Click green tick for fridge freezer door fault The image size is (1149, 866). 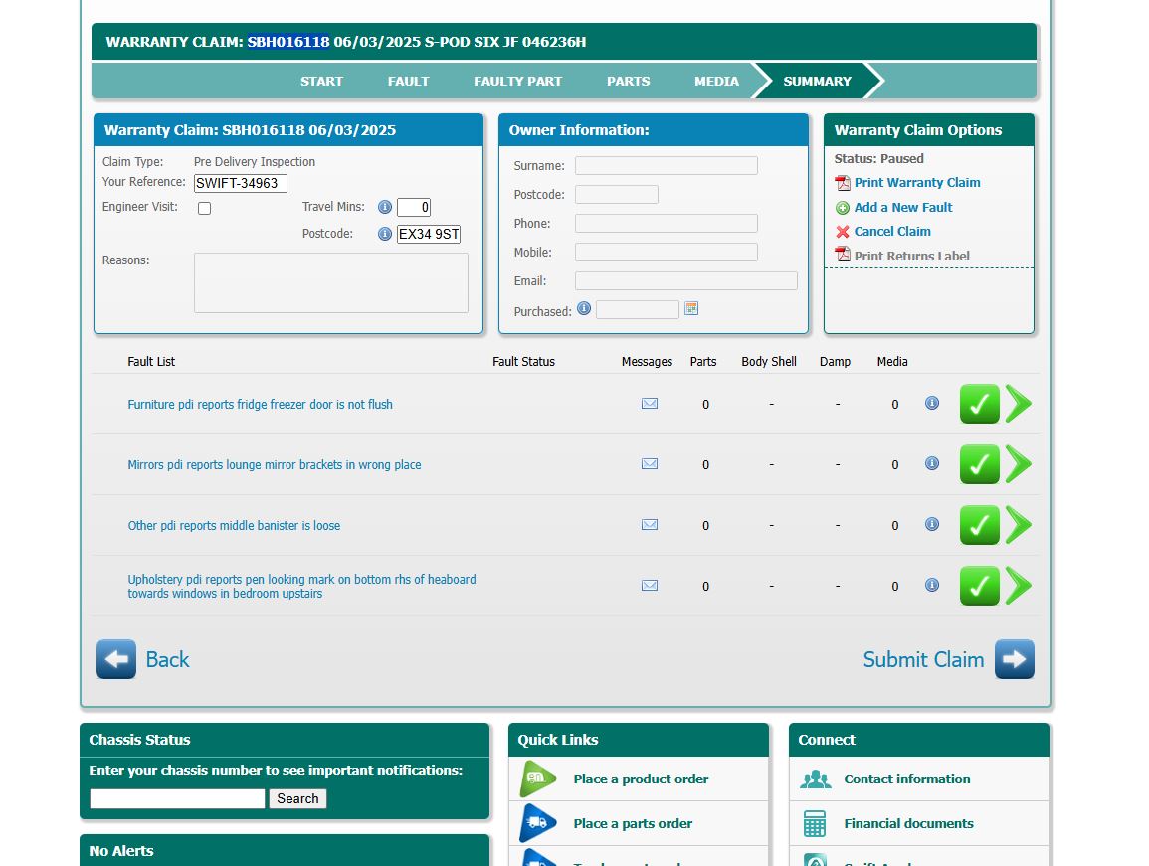980,404
